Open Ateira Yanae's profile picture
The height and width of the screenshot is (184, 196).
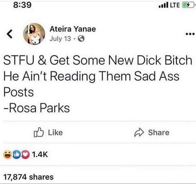point(34,34)
